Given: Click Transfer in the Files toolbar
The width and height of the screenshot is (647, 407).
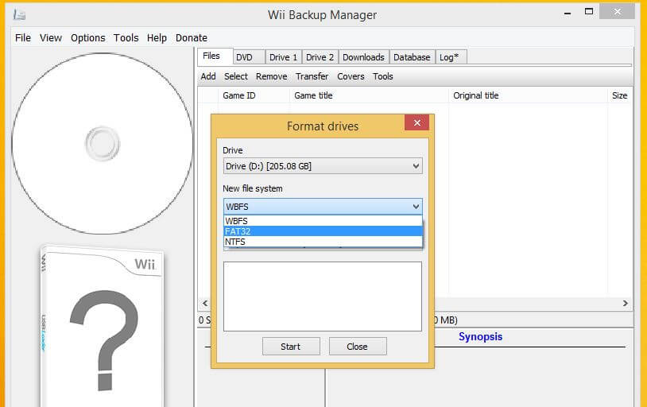Looking at the screenshot, I should (x=312, y=76).
